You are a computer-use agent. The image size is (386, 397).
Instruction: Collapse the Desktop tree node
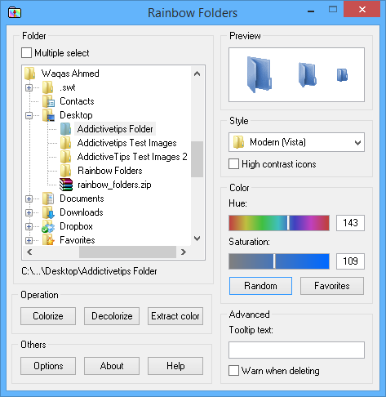click(29, 115)
